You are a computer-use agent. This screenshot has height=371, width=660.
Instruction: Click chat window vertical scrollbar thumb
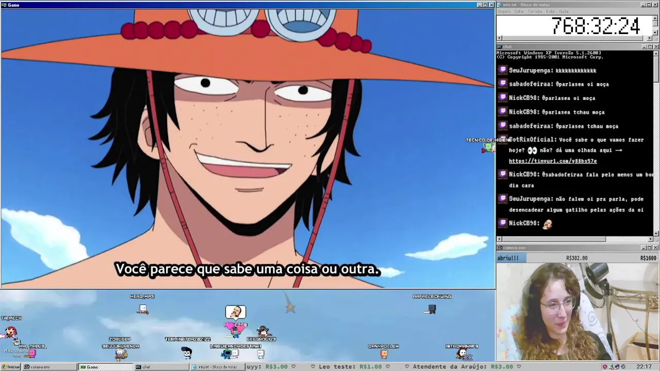[656, 68]
